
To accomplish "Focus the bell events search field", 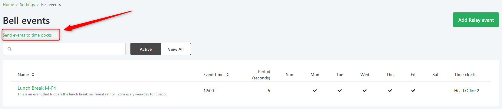I will pyautogui.click(x=64, y=49).
